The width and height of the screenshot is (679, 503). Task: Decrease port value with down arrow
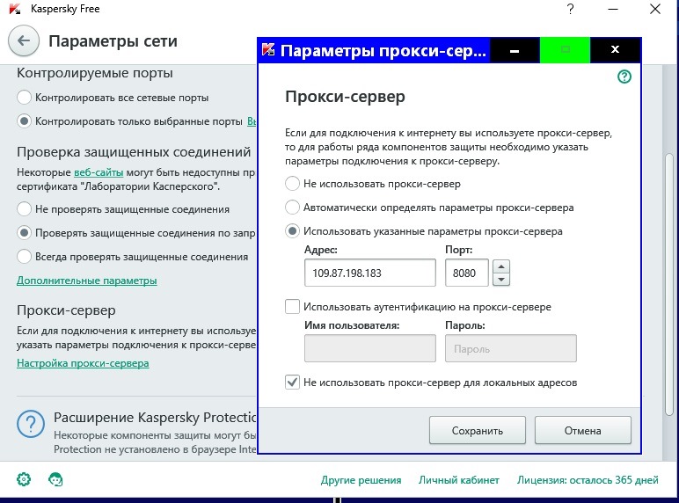[x=501, y=280]
